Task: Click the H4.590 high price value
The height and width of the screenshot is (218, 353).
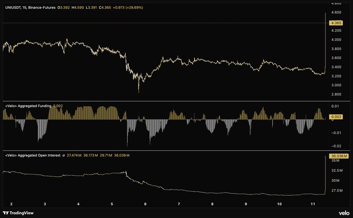Action: 79,8
